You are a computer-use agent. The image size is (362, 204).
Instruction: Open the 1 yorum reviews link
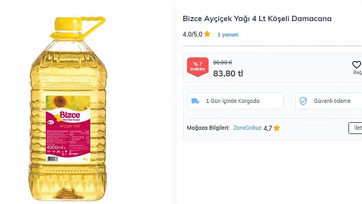(227, 35)
